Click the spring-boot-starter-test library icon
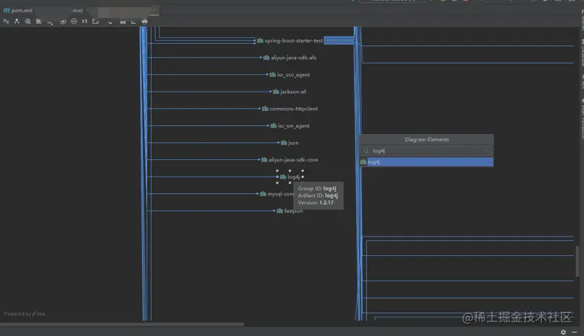Viewport: 584px width, 336px height. click(x=260, y=40)
